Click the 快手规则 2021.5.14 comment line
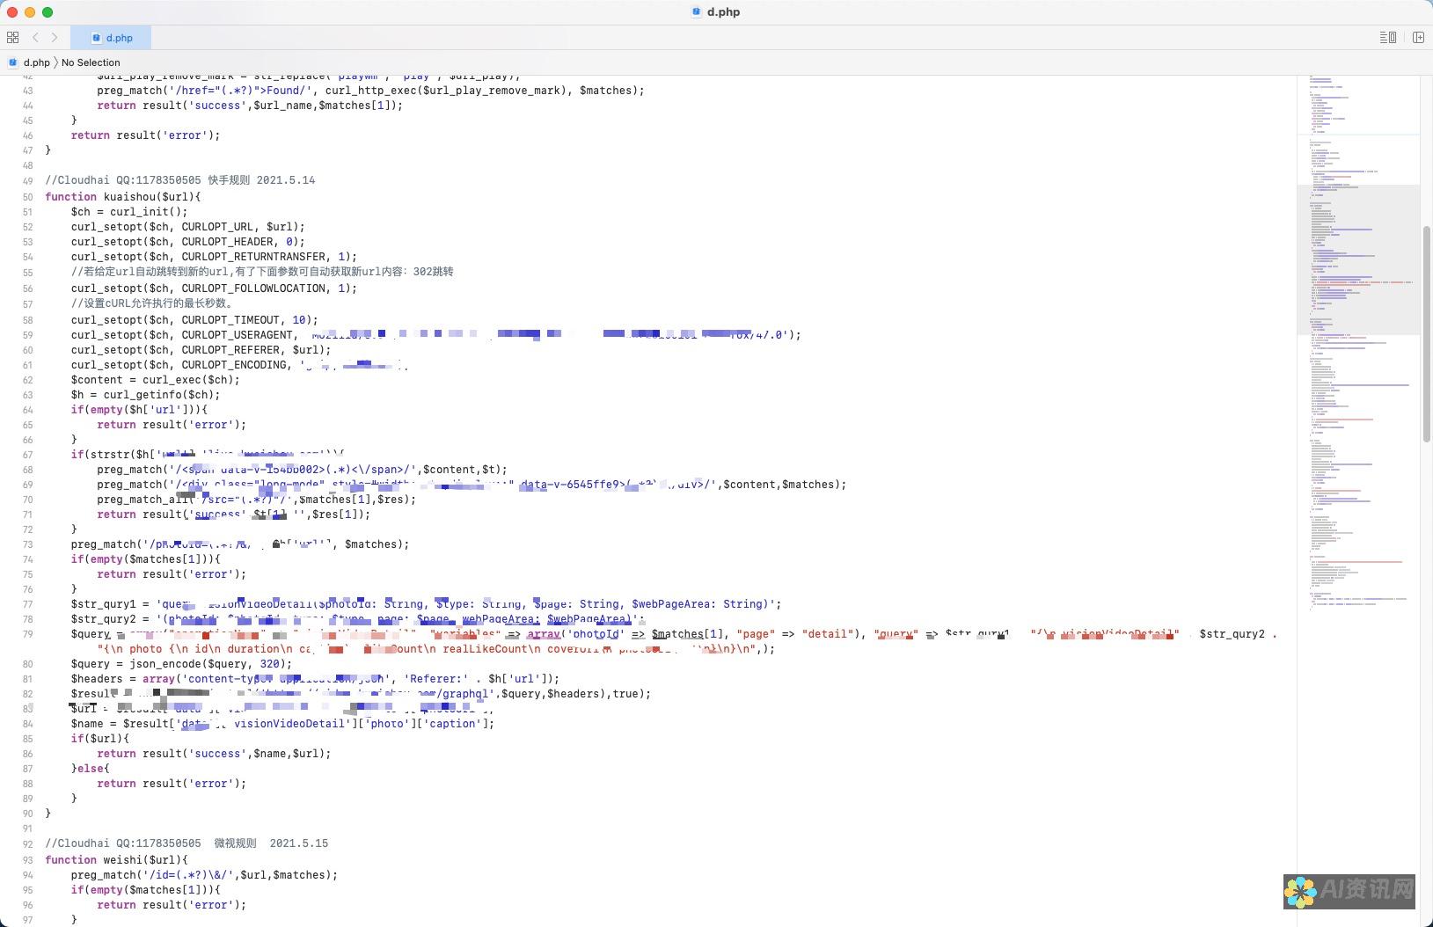Image resolution: width=1433 pixels, height=927 pixels. pos(180,180)
